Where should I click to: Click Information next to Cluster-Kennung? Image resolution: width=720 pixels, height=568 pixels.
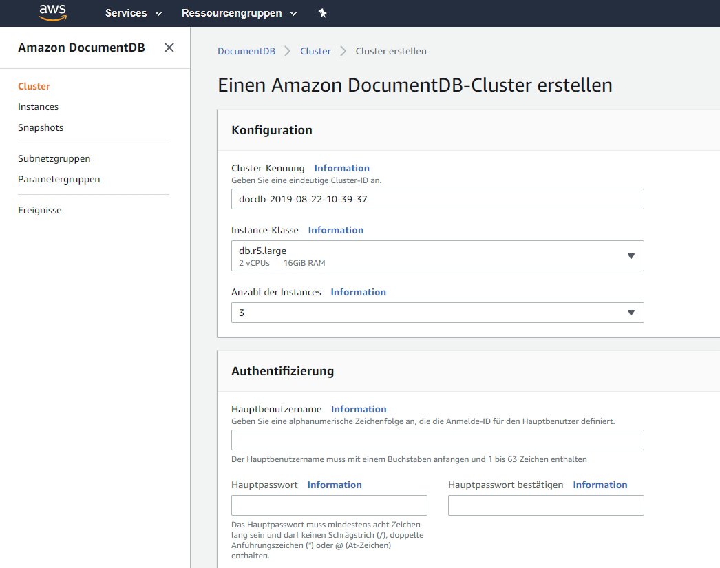click(x=341, y=168)
